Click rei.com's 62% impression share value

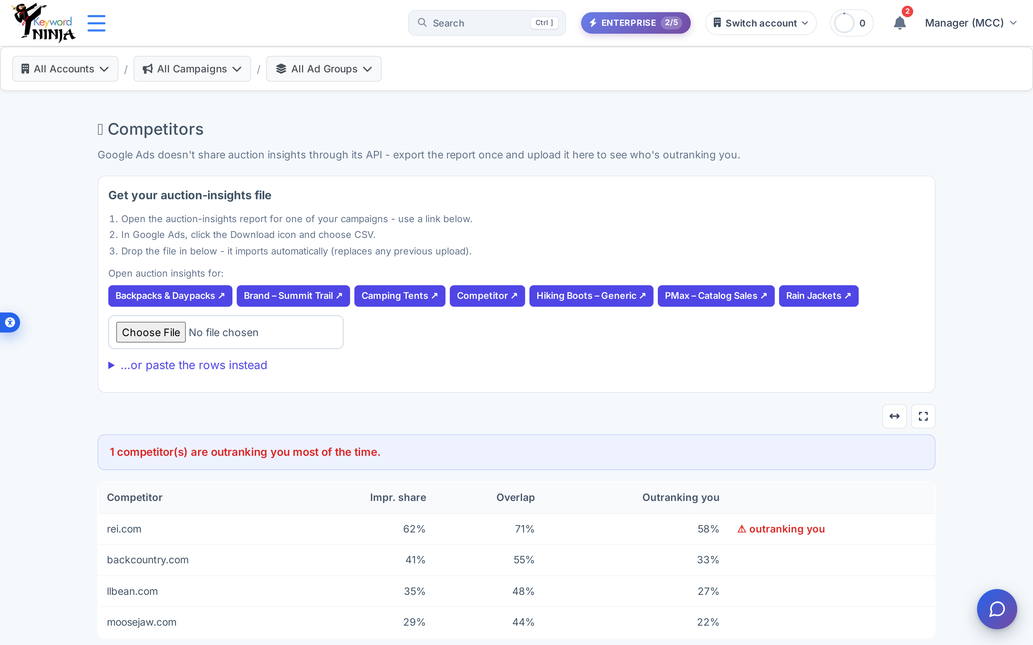click(x=414, y=529)
